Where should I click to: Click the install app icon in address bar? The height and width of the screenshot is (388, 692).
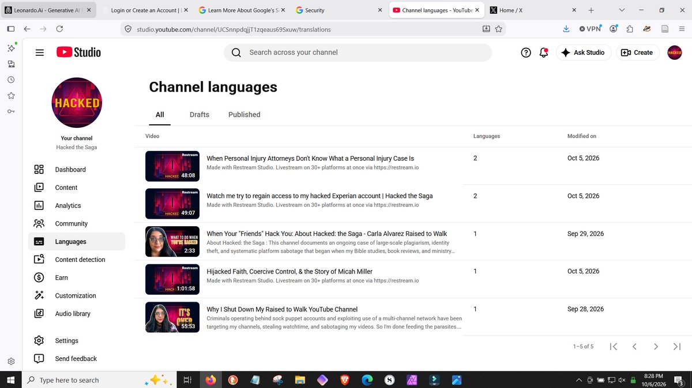[486, 29]
